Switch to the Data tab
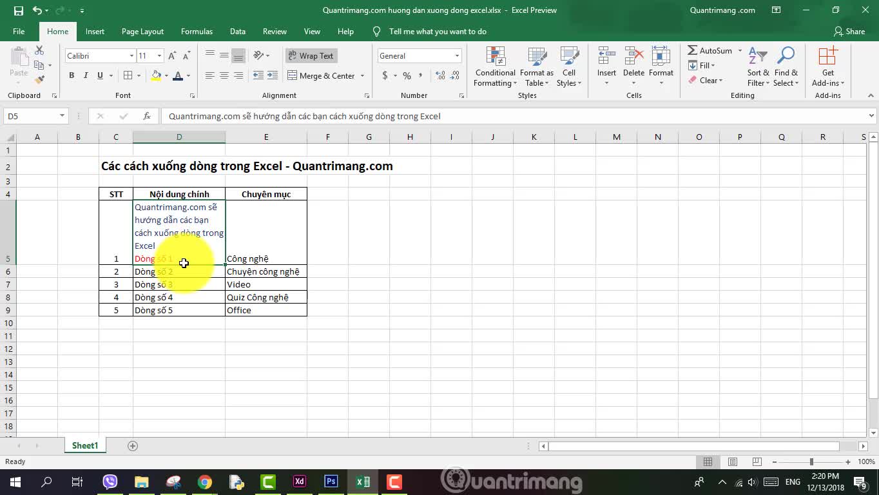 pos(238,32)
